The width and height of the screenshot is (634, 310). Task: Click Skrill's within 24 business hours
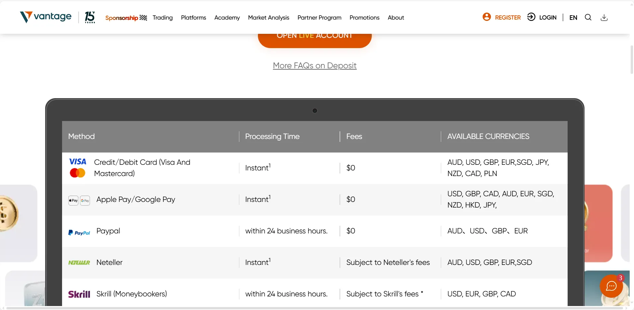click(286, 294)
